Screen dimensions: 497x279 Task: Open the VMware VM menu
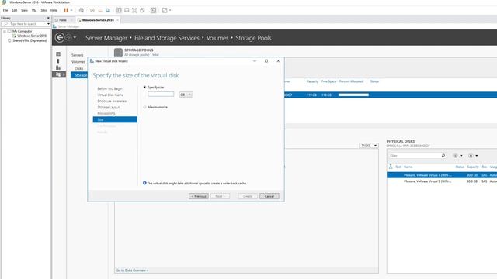click(x=34, y=10)
